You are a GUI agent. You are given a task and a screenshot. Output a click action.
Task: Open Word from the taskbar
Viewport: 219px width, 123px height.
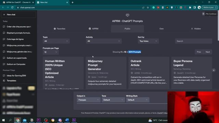(x=67, y=120)
